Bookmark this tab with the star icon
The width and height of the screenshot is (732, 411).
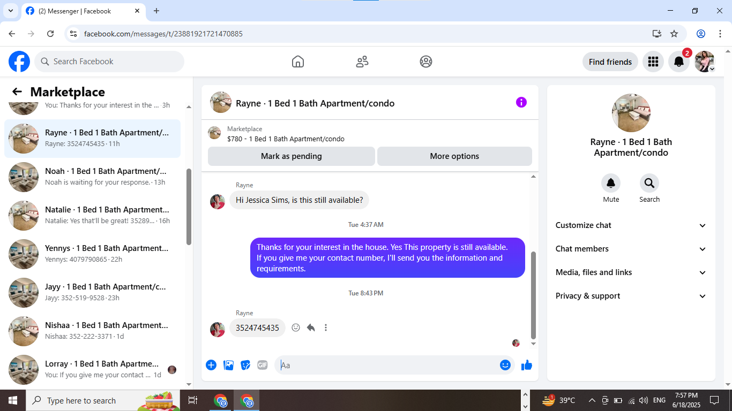pos(674,34)
